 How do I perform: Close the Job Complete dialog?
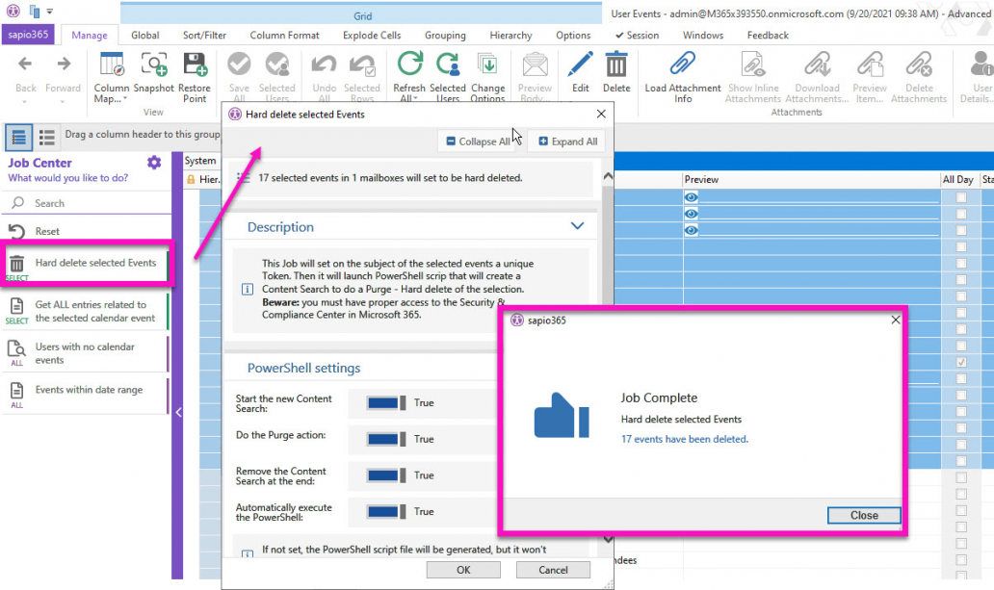(x=864, y=515)
